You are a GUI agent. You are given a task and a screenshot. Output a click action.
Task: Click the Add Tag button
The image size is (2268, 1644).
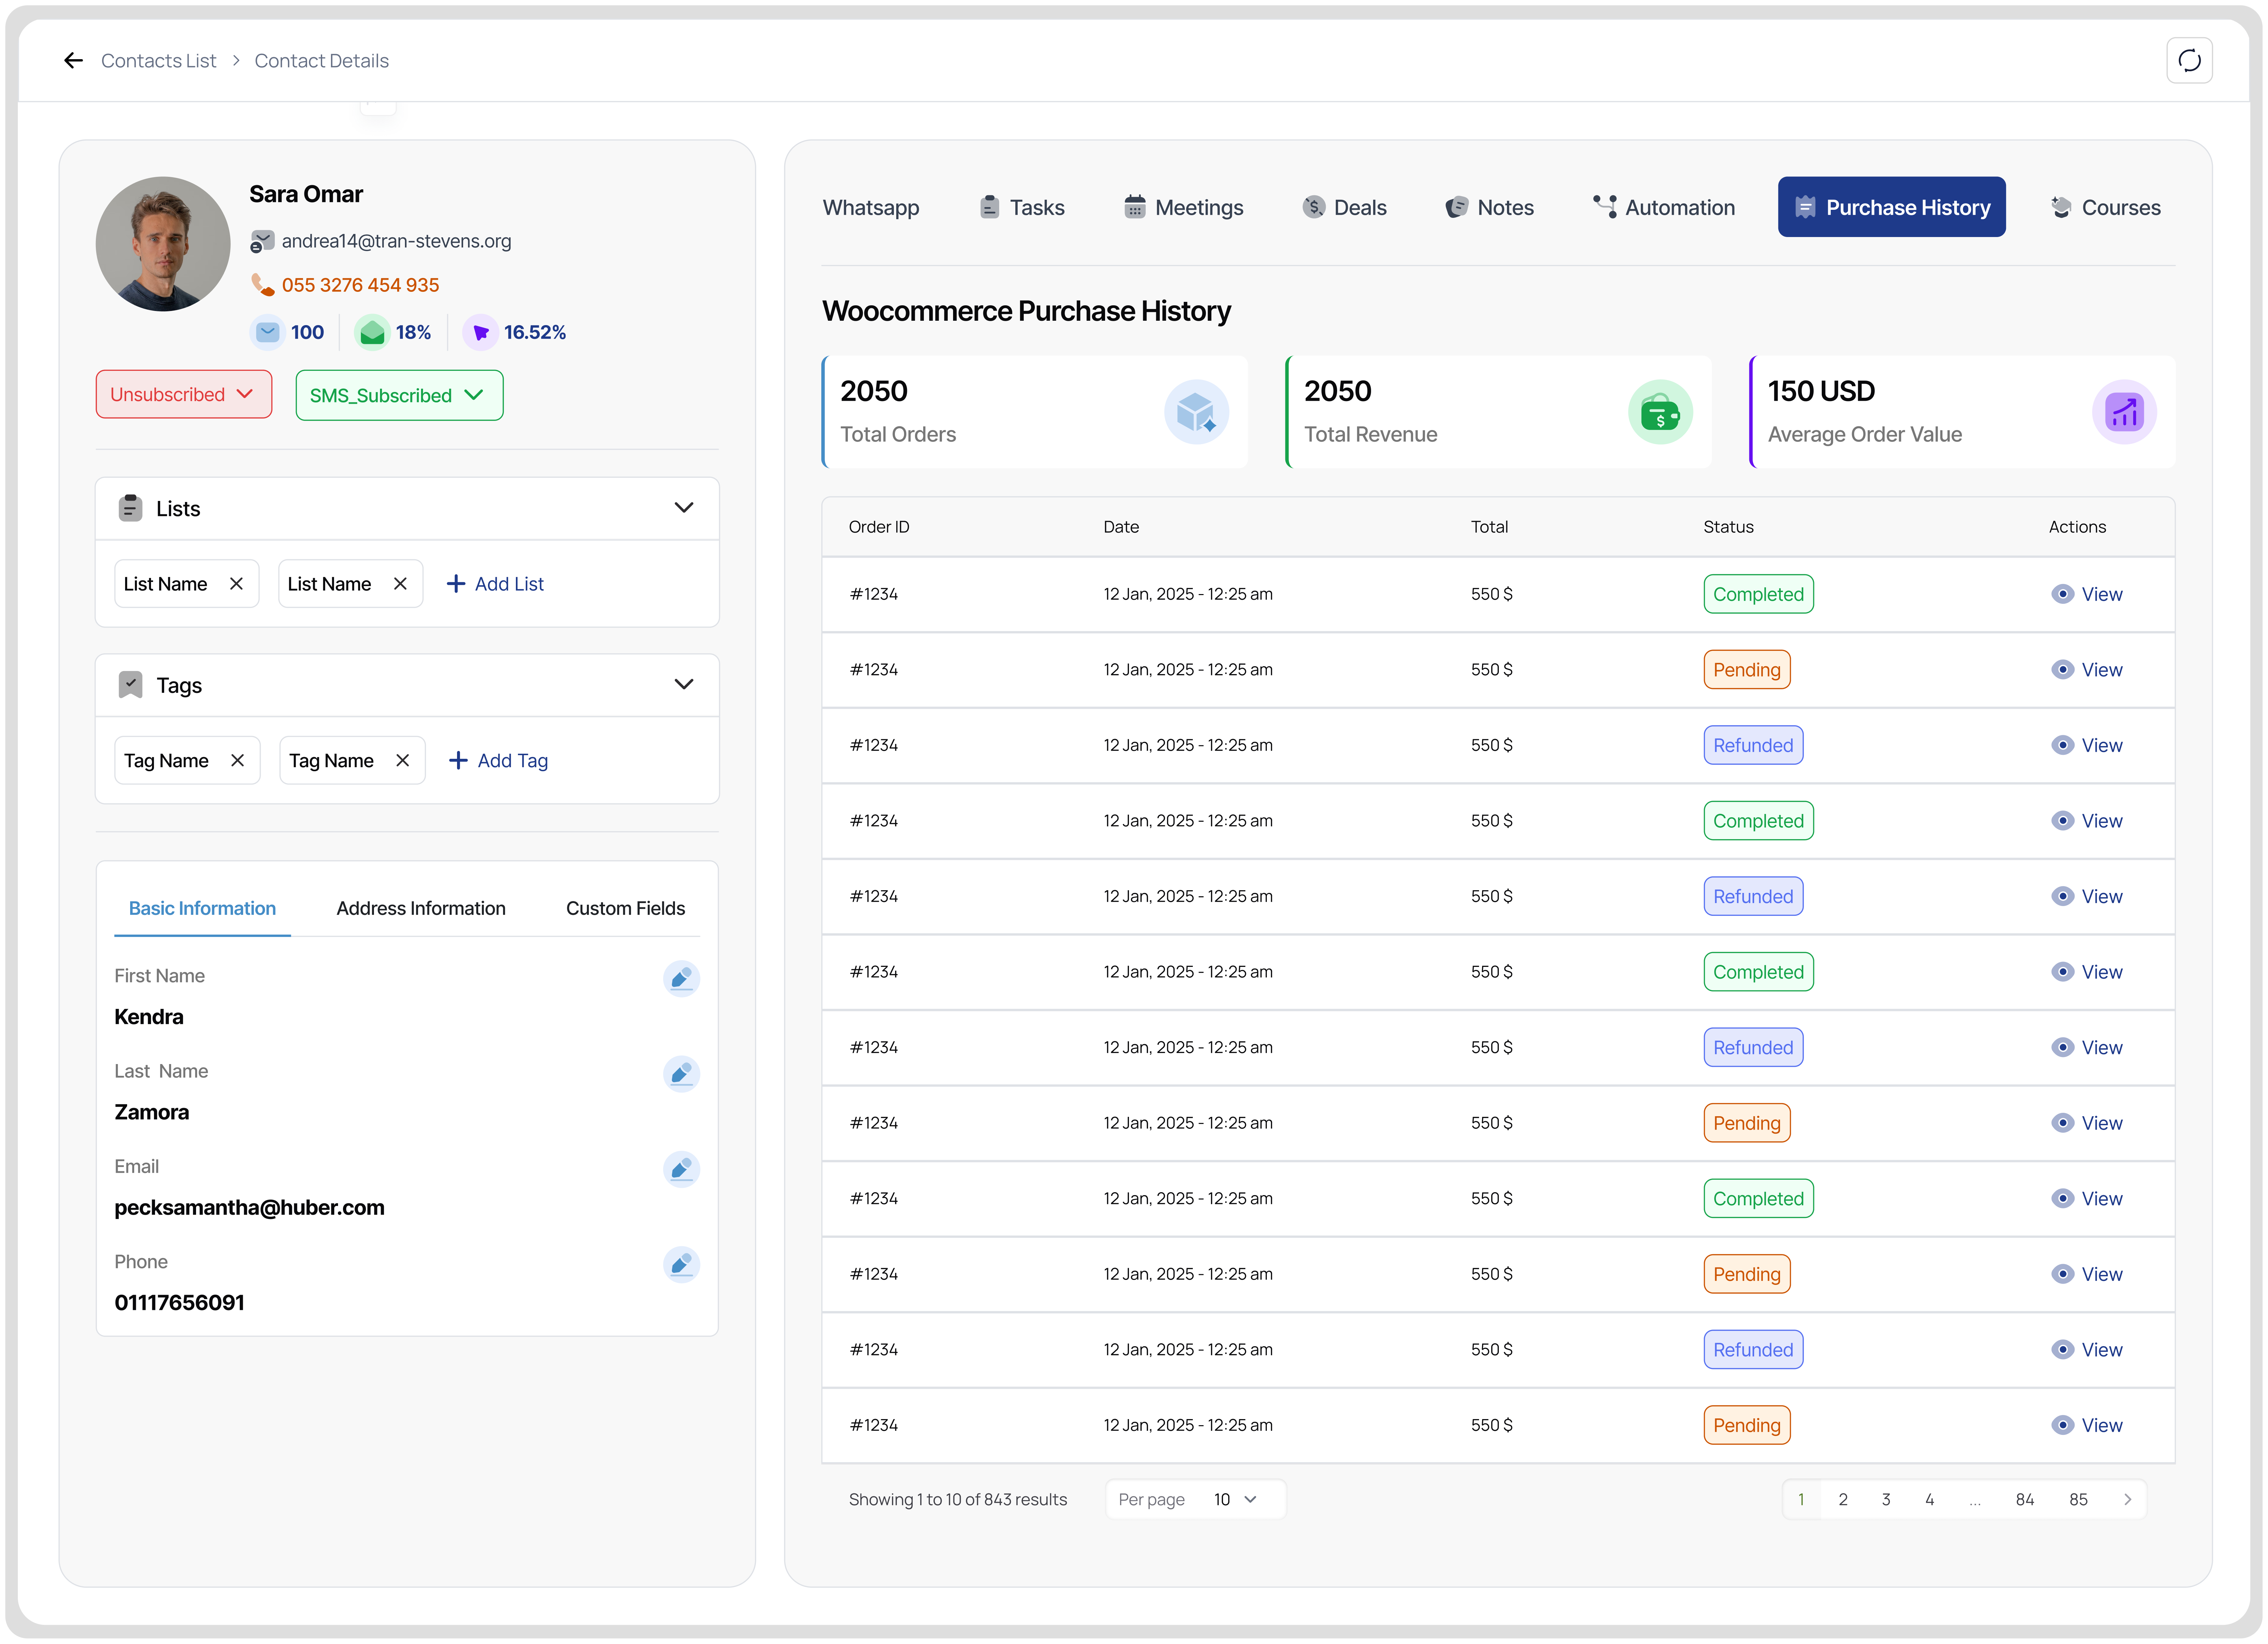[498, 760]
